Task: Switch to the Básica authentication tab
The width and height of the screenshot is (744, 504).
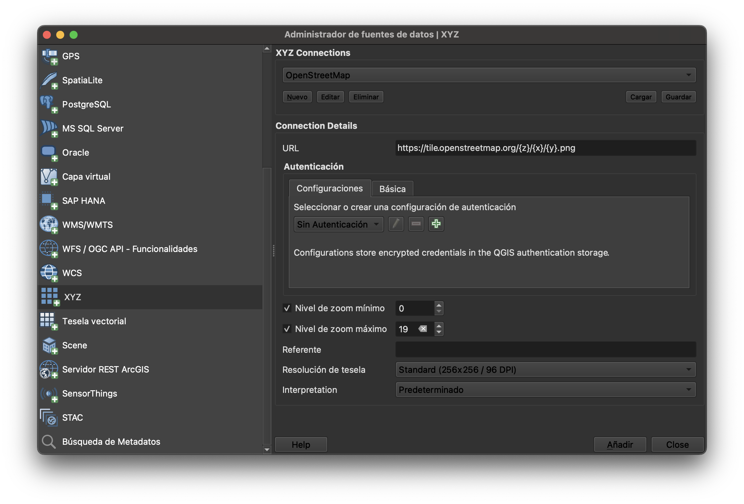Action: pos(392,189)
